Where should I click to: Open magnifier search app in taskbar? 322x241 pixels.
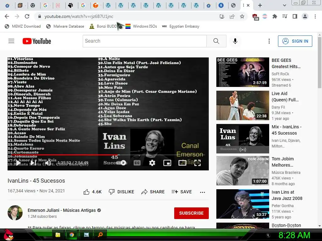coord(100,235)
